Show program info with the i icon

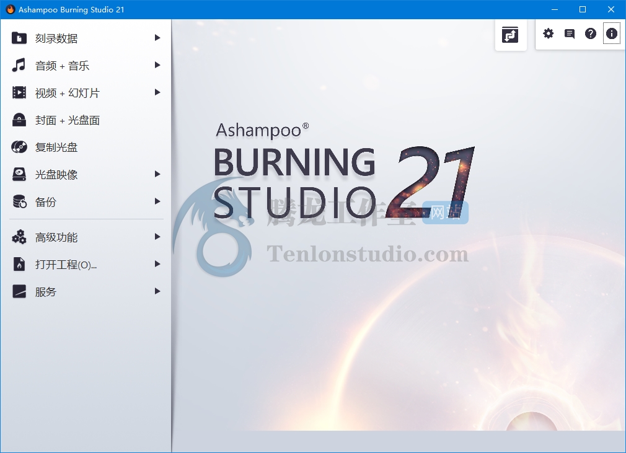click(611, 33)
